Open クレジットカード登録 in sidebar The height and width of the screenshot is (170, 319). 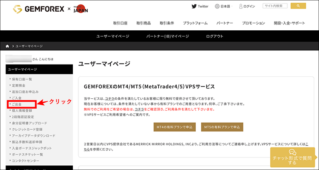click(27, 129)
